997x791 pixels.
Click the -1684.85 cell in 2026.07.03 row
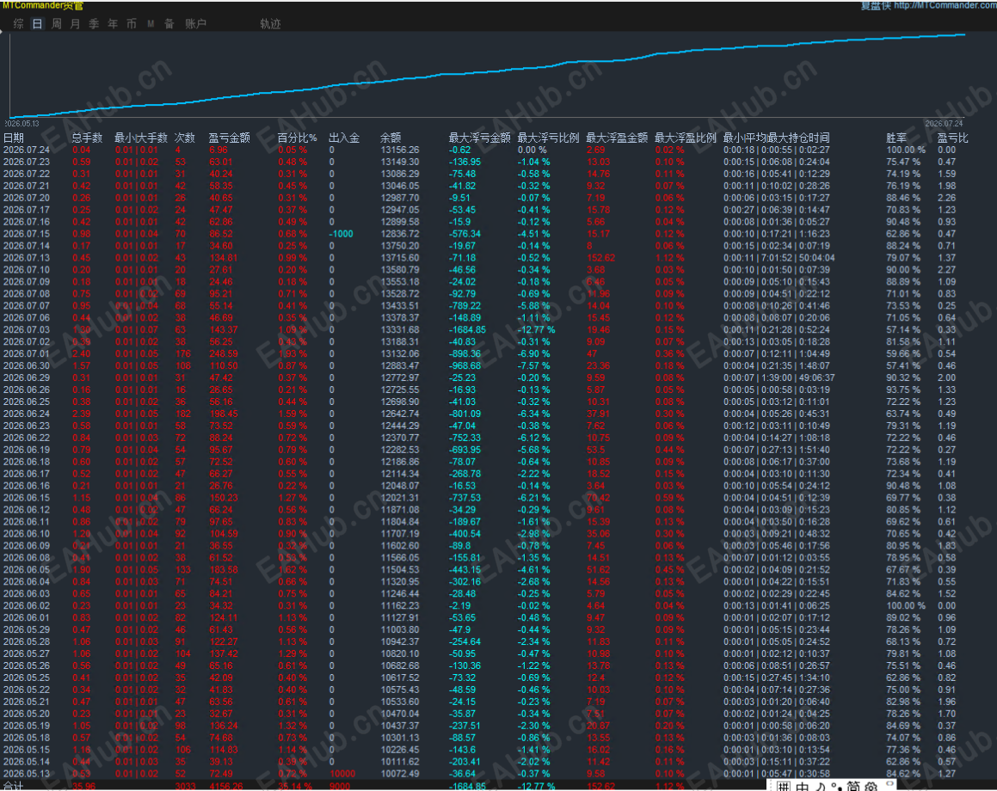click(467, 330)
